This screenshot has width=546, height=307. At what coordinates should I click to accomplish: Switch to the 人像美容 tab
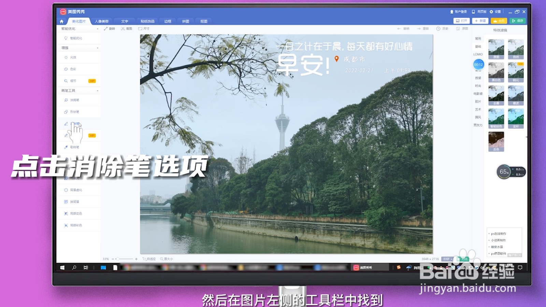pos(102,20)
